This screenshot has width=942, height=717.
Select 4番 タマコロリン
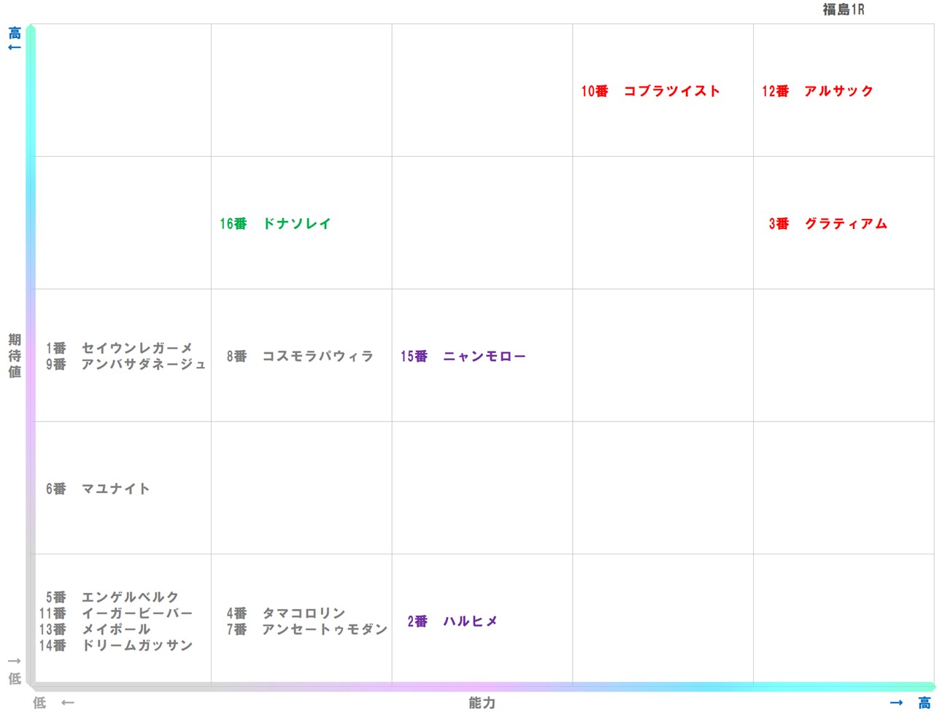(287, 613)
